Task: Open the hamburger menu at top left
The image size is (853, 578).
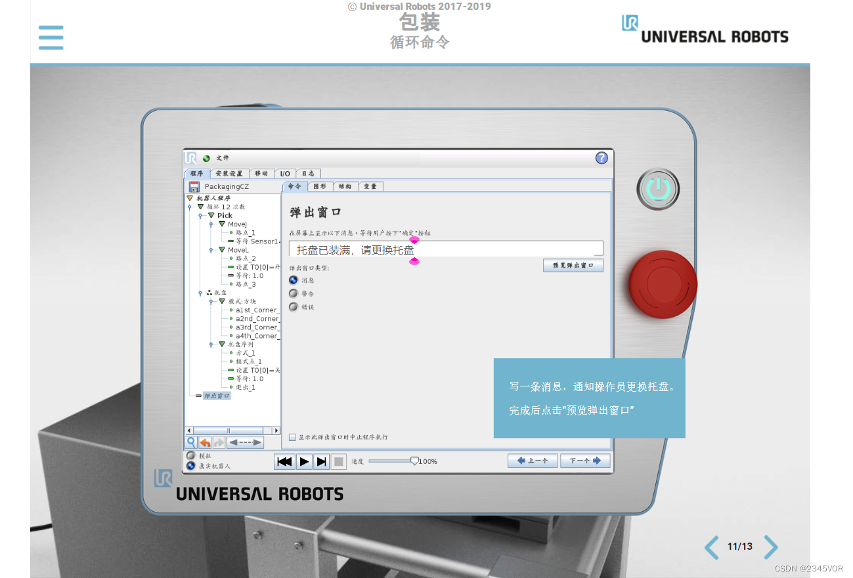Action: (x=51, y=37)
